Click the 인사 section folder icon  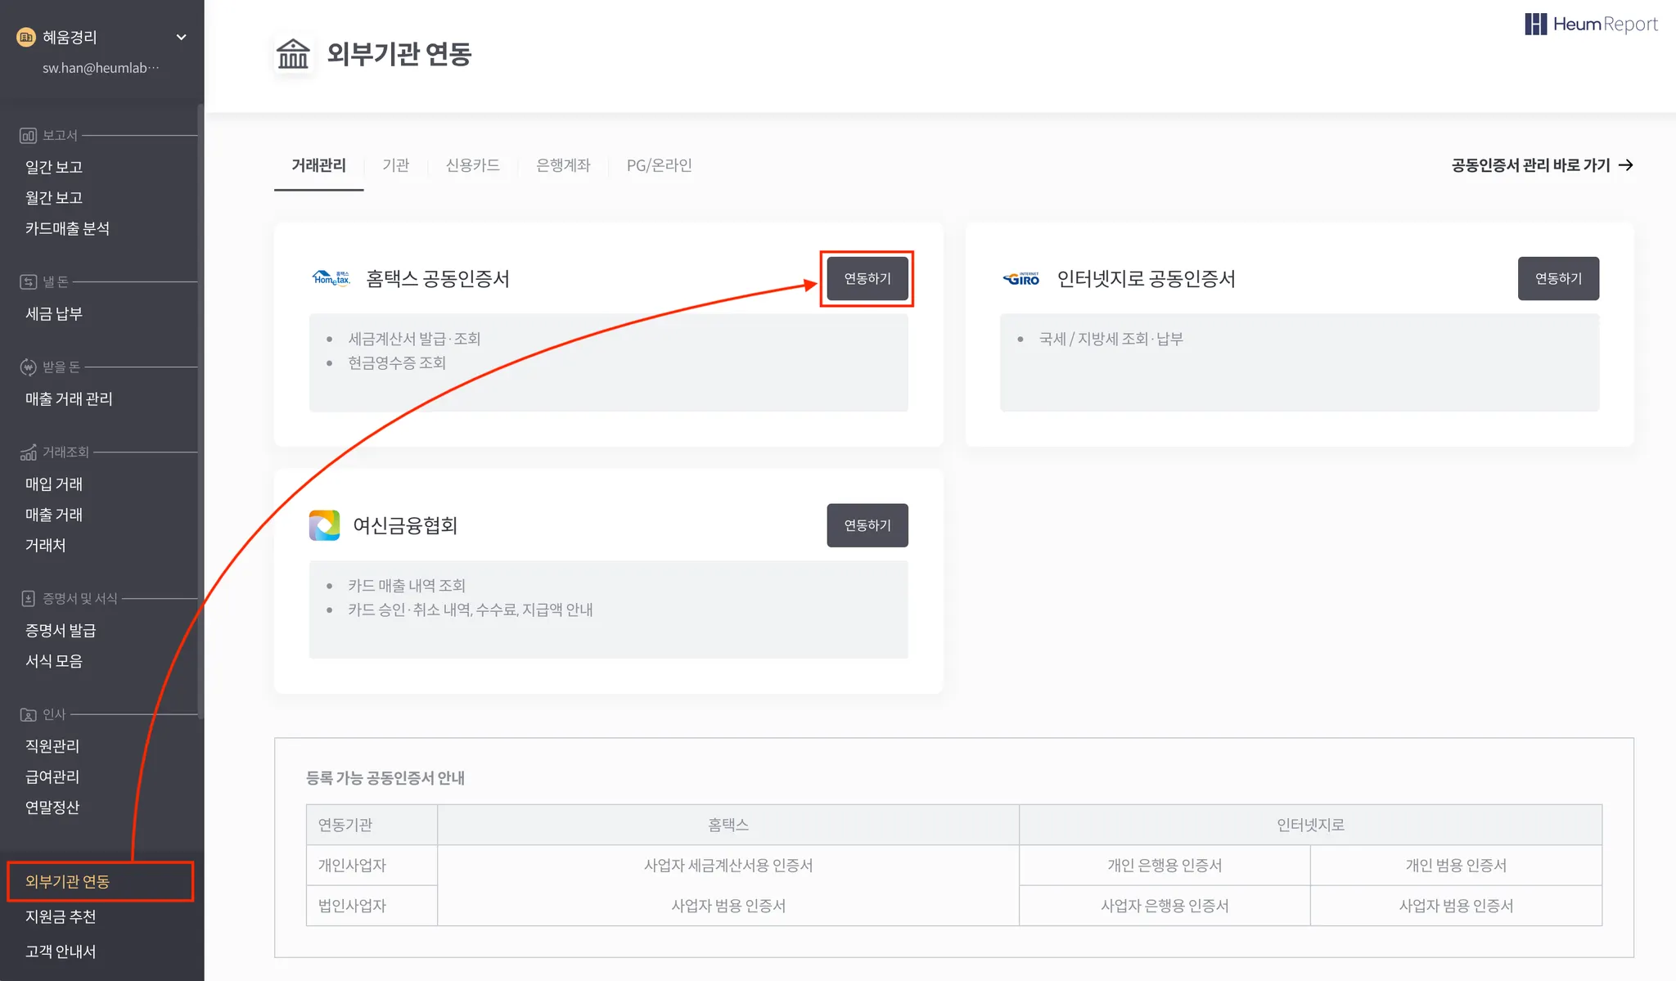tap(28, 715)
